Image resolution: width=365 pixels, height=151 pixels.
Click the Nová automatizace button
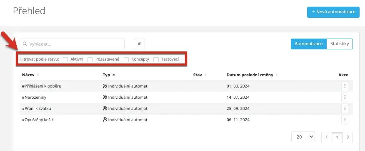(333, 12)
